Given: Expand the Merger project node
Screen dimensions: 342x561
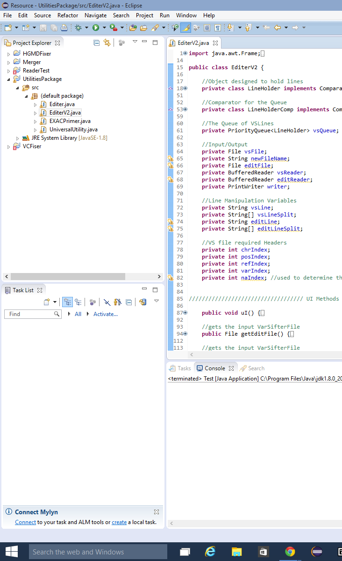Looking at the screenshot, I should click(x=8, y=62).
